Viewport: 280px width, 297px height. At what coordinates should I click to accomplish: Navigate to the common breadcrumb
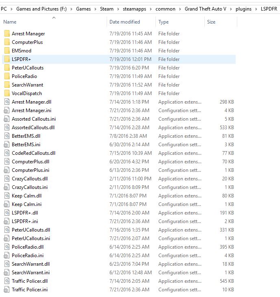click(x=165, y=9)
